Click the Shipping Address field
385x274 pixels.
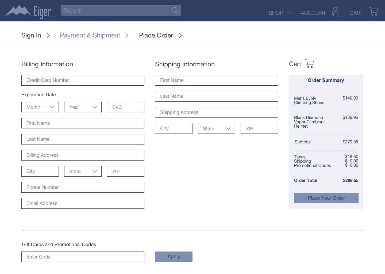pos(217,112)
